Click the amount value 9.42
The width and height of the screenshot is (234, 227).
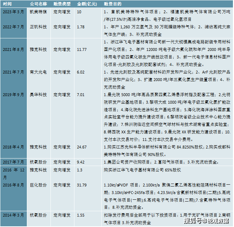pos(81,162)
